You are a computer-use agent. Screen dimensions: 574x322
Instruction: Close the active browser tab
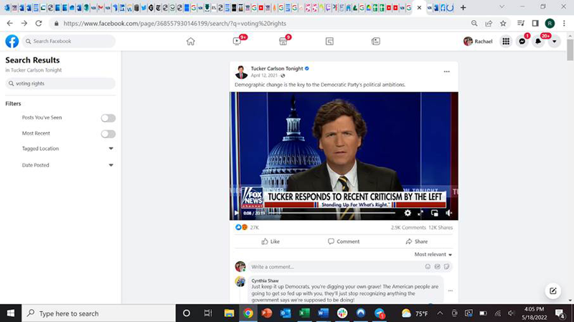(x=419, y=7)
